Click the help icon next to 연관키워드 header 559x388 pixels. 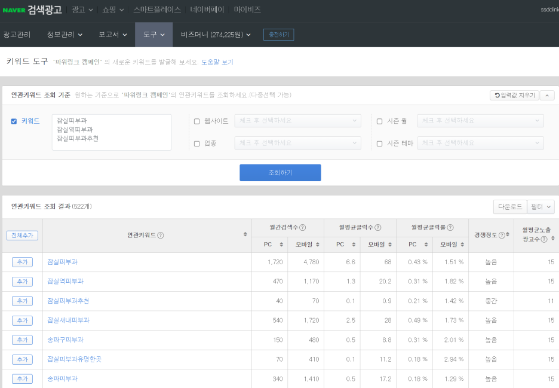coord(161,236)
